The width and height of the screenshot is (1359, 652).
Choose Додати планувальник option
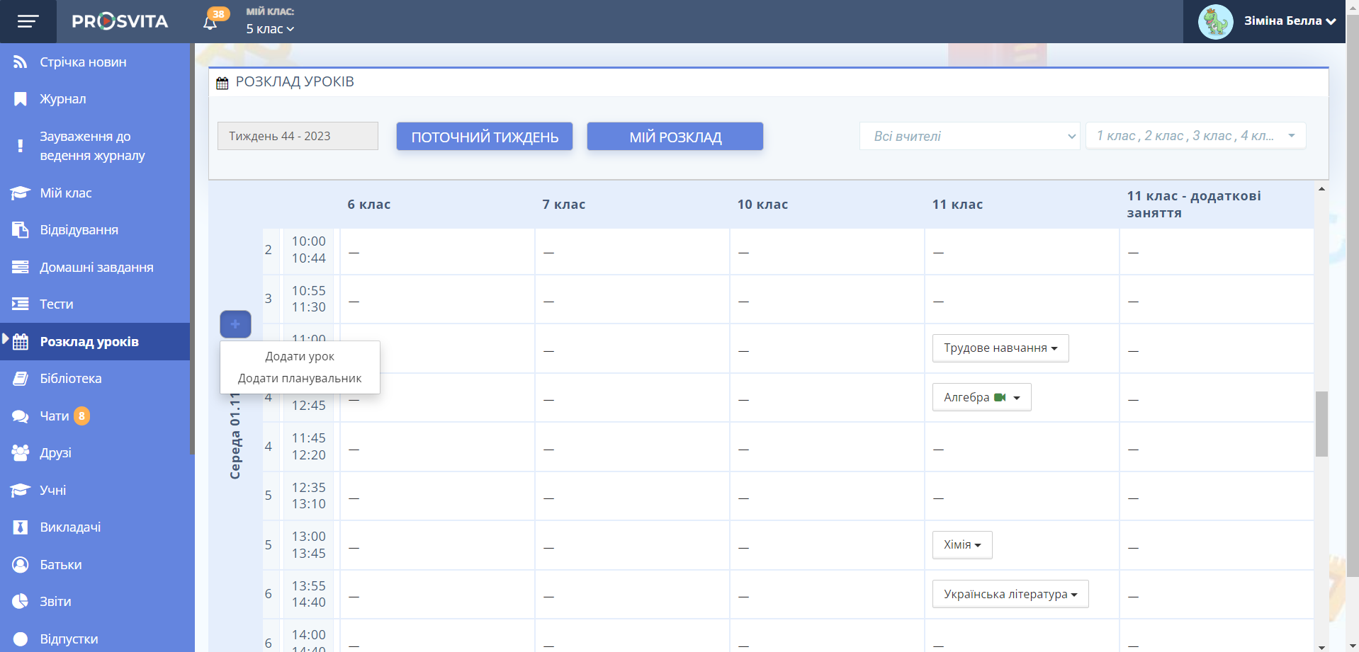click(300, 379)
